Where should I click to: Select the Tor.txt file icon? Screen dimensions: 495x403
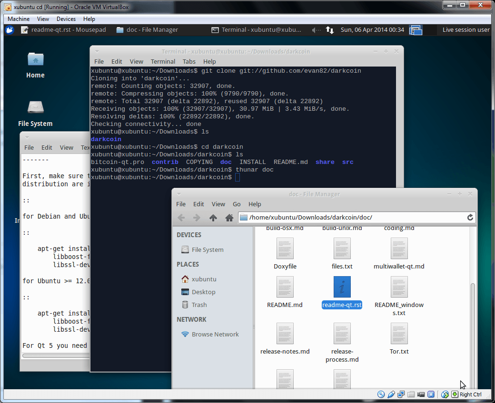pyautogui.click(x=399, y=334)
